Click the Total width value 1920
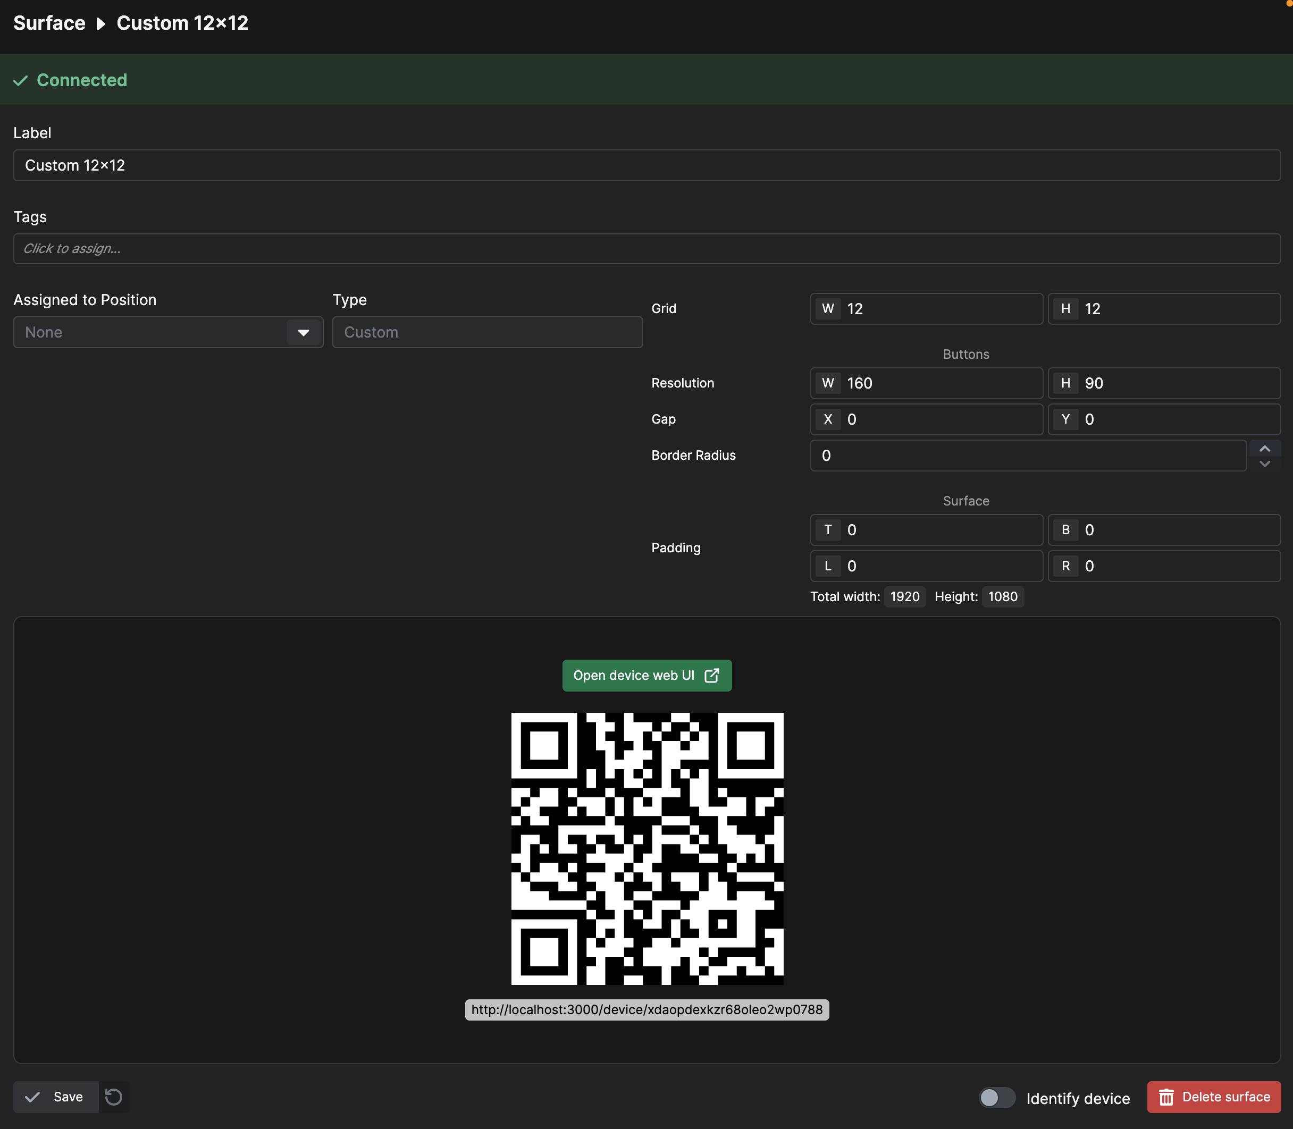The width and height of the screenshot is (1293, 1129). pyautogui.click(x=905, y=596)
